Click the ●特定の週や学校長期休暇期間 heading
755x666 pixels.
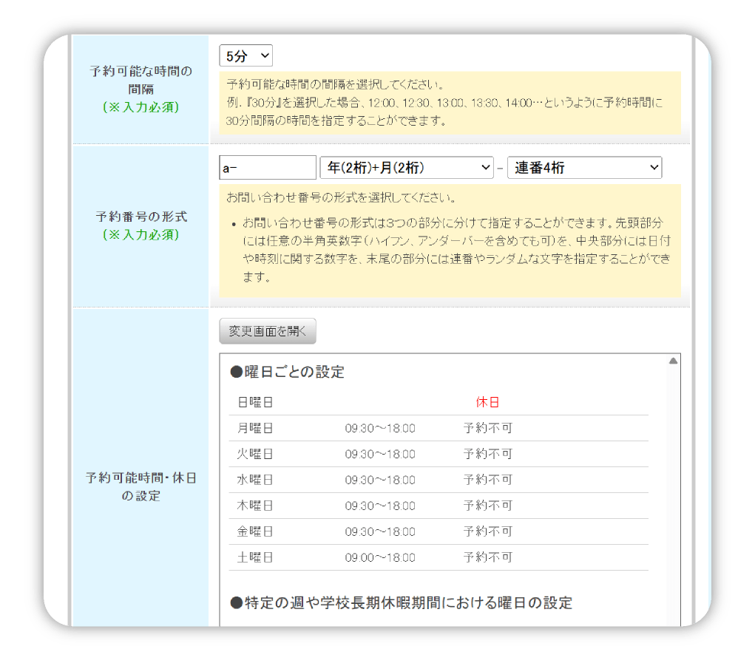tap(401, 603)
